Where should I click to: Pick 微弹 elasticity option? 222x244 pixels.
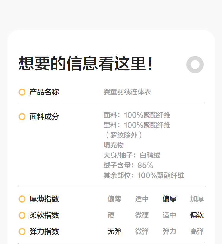click(142, 232)
